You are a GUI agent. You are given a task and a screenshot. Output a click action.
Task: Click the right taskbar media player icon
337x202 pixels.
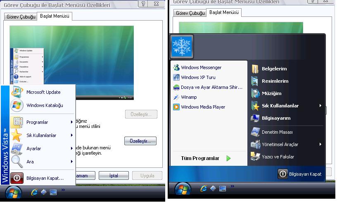(x=213, y=188)
